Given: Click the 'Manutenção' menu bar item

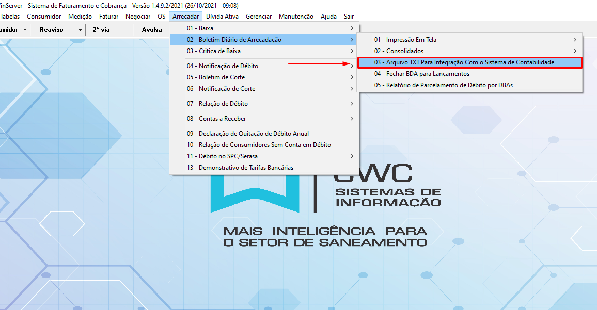Looking at the screenshot, I should [x=296, y=17].
